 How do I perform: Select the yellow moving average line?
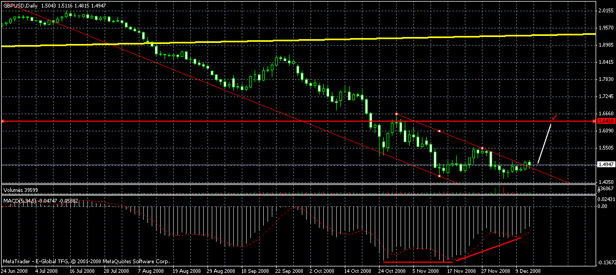coord(299,41)
